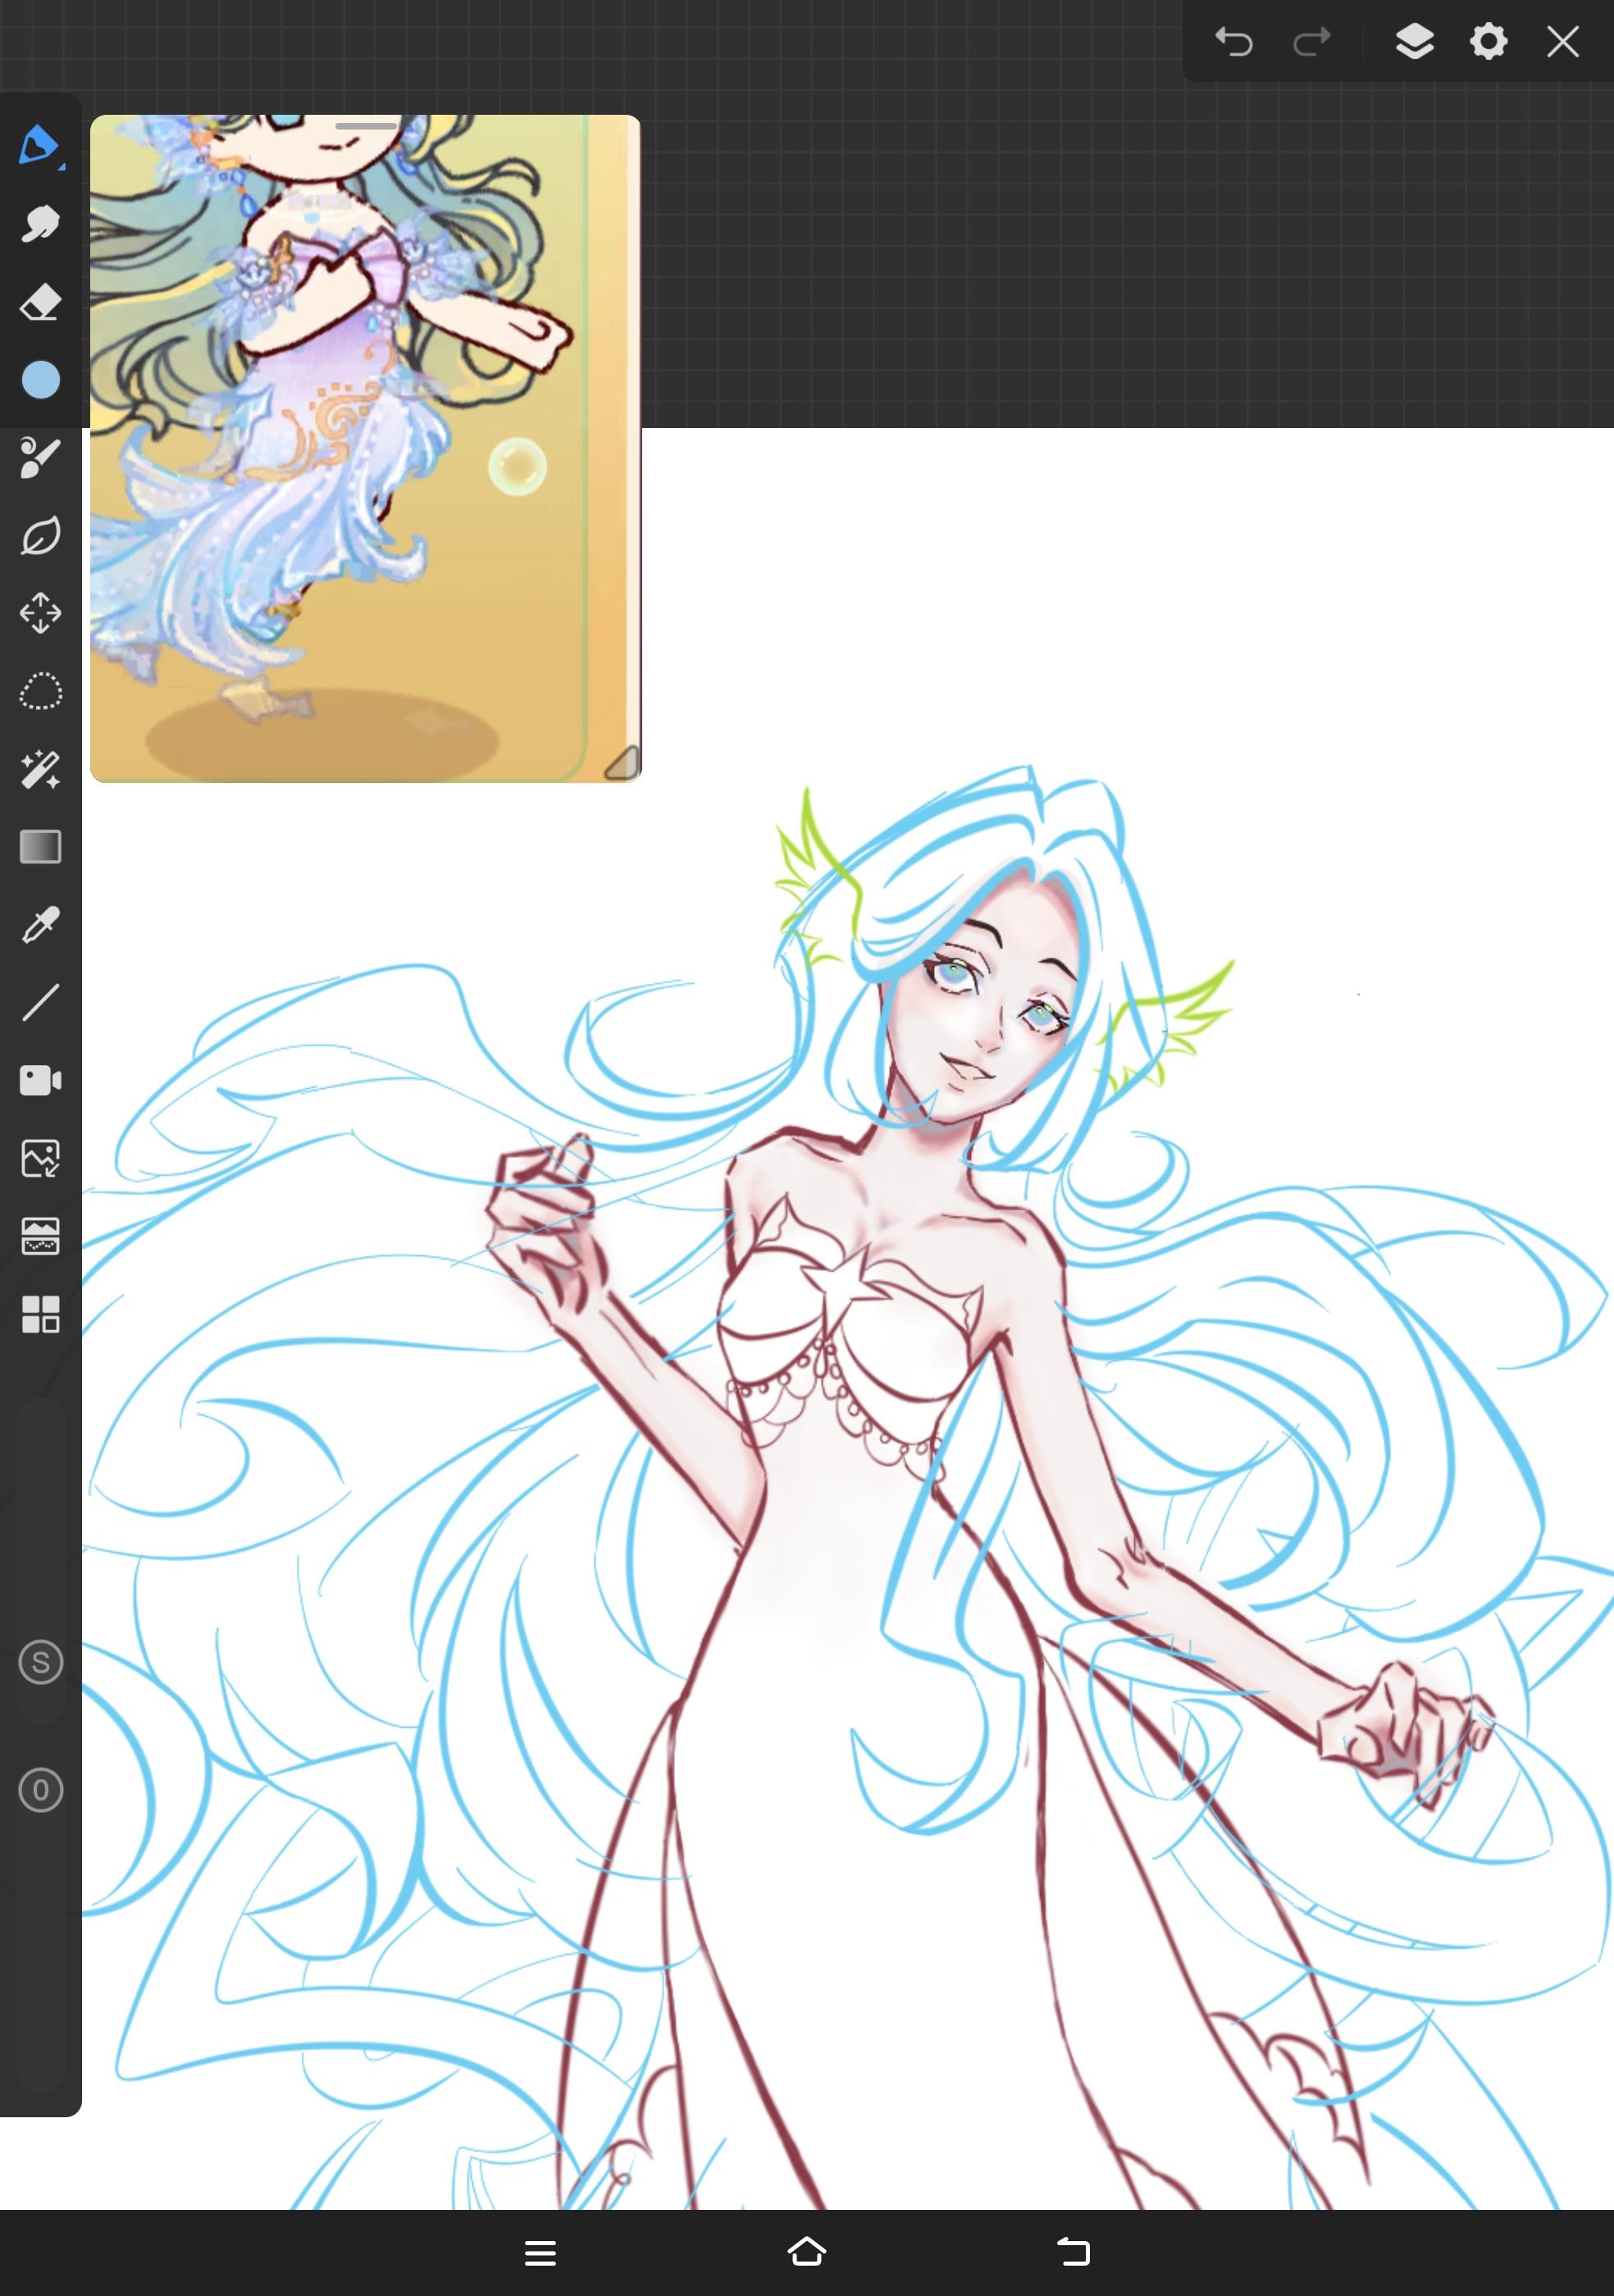
Task: Select the paint fill brush tool
Action: pos(40,458)
